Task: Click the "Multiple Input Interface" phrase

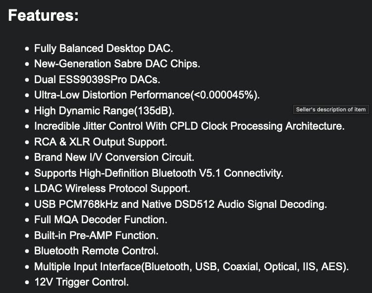Action: coord(88,267)
